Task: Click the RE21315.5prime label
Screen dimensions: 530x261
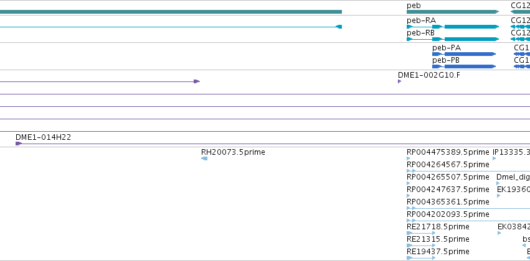Action: 438,239
